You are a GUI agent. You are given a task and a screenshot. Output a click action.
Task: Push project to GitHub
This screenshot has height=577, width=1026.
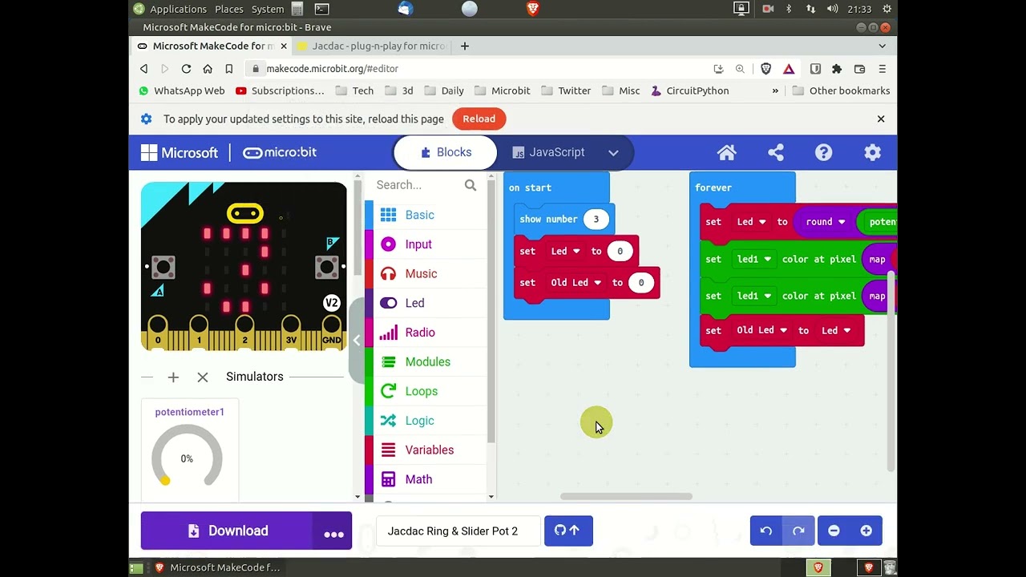point(568,531)
